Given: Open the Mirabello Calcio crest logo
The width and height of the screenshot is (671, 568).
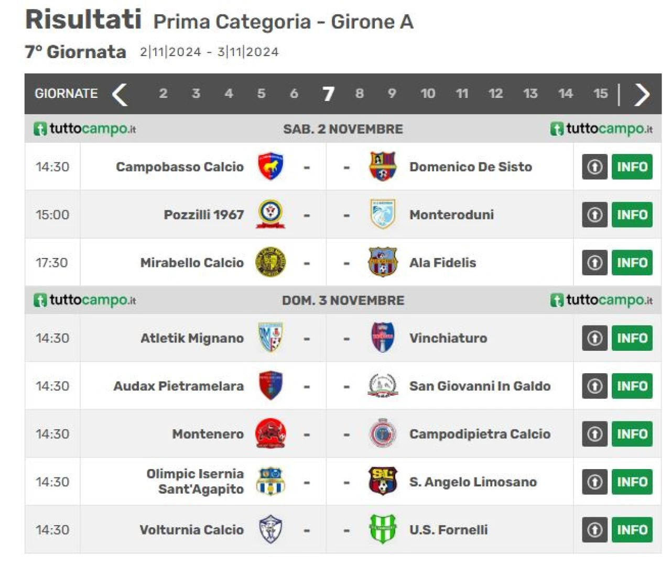Looking at the screenshot, I should tap(270, 262).
